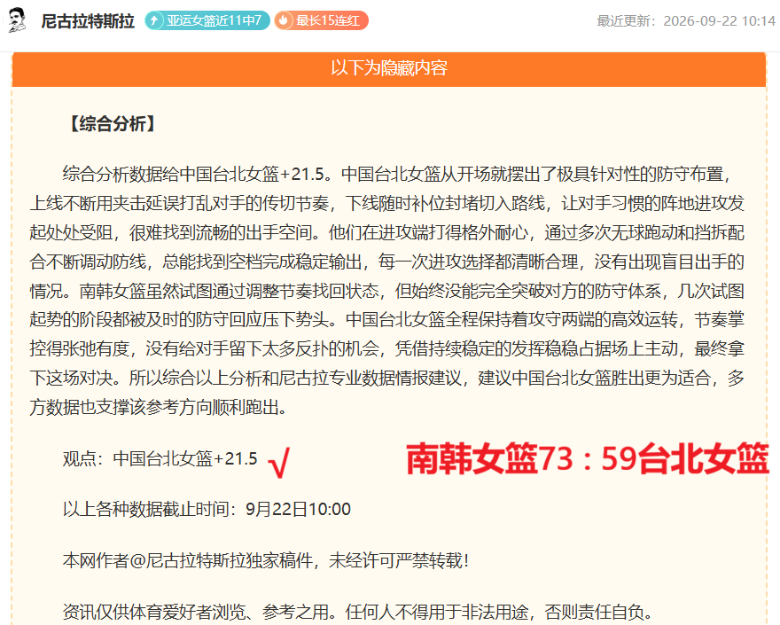Click the opening sentence 综合分析数据给中国台北女篮+21.5

(x=197, y=174)
